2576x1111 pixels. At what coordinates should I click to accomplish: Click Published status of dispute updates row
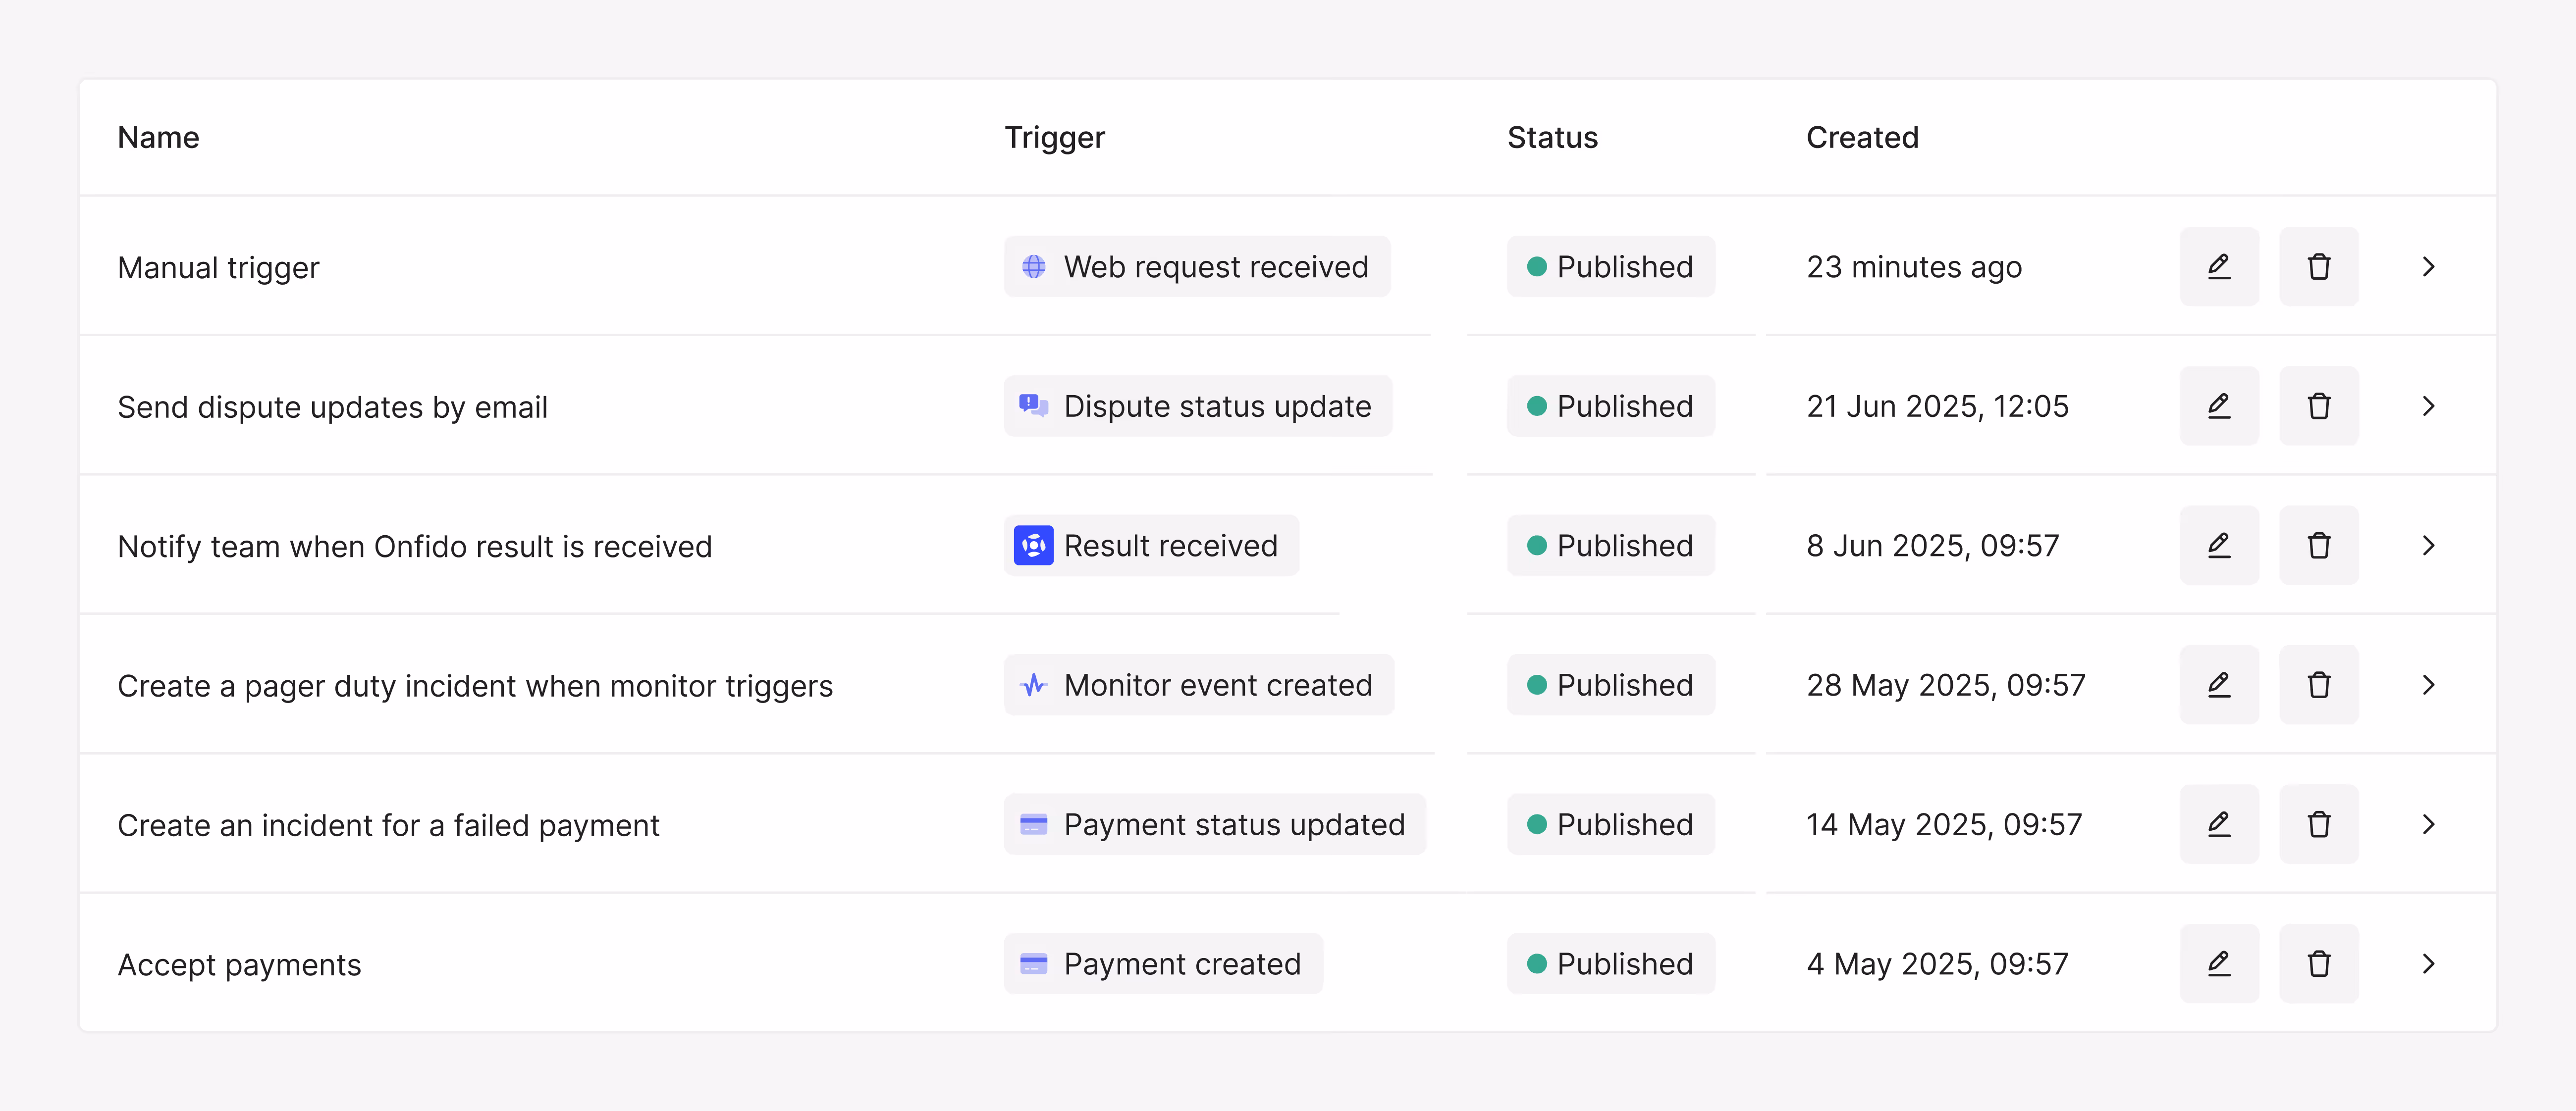(x=1611, y=405)
